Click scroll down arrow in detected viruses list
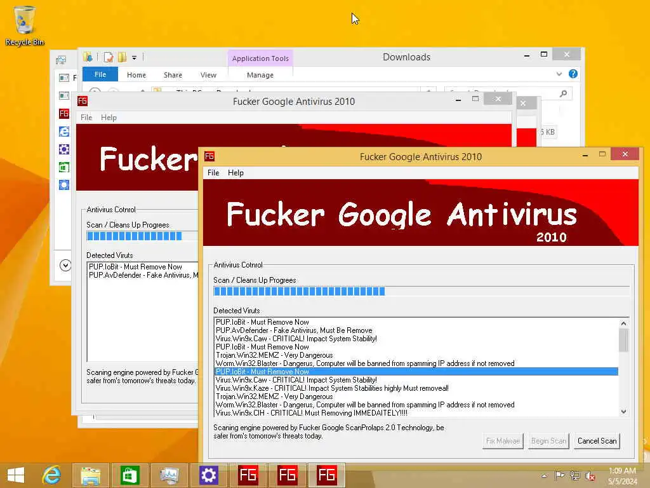The width and height of the screenshot is (650, 488). (x=623, y=412)
